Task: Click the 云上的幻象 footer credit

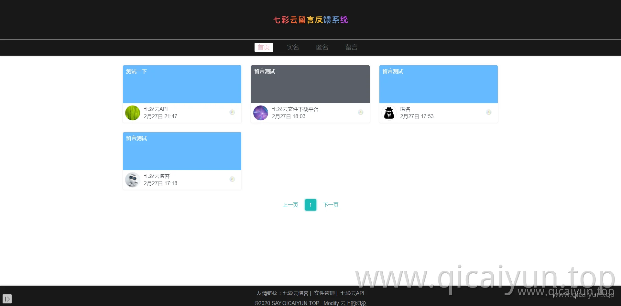Action: tap(353, 303)
